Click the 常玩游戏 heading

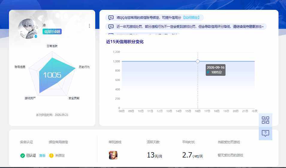tap(115, 142)
